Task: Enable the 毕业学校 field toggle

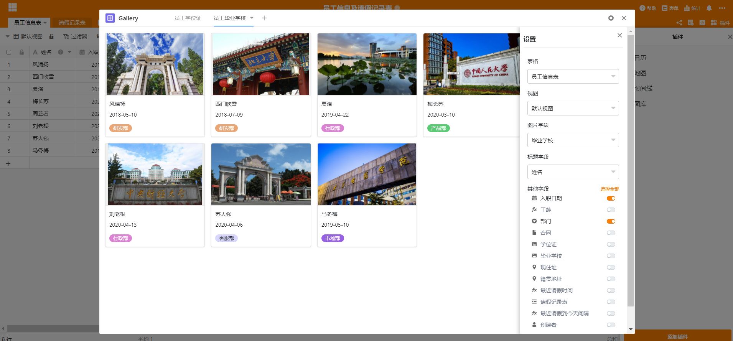Action: click(611, 256)
